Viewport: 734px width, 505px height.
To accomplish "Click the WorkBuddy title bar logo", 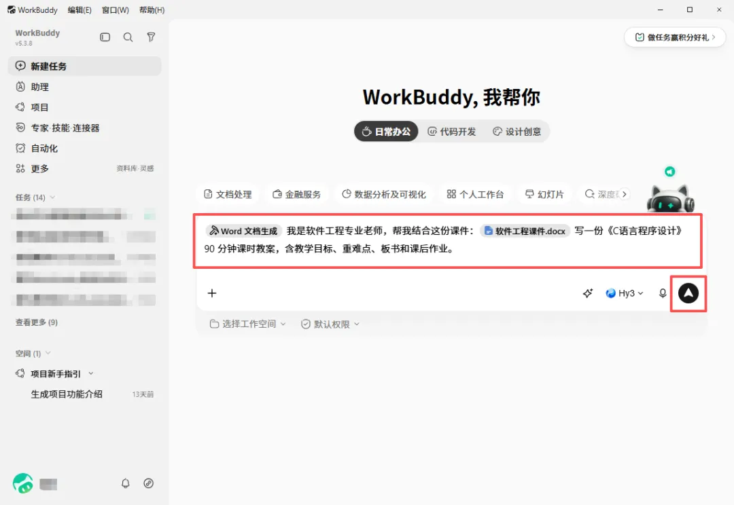I will click(12, 10).
